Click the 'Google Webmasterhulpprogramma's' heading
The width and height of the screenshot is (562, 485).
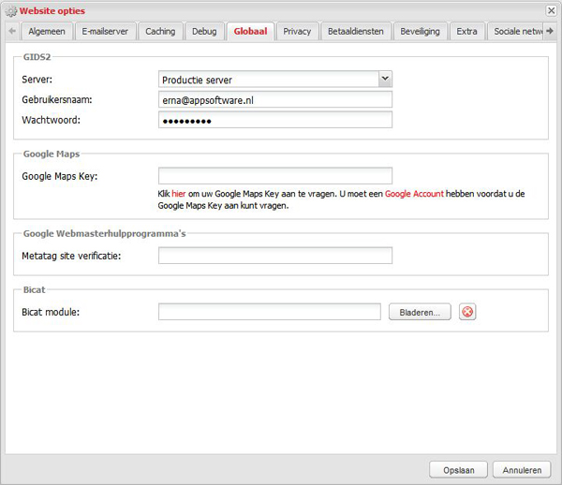point(104,233)
